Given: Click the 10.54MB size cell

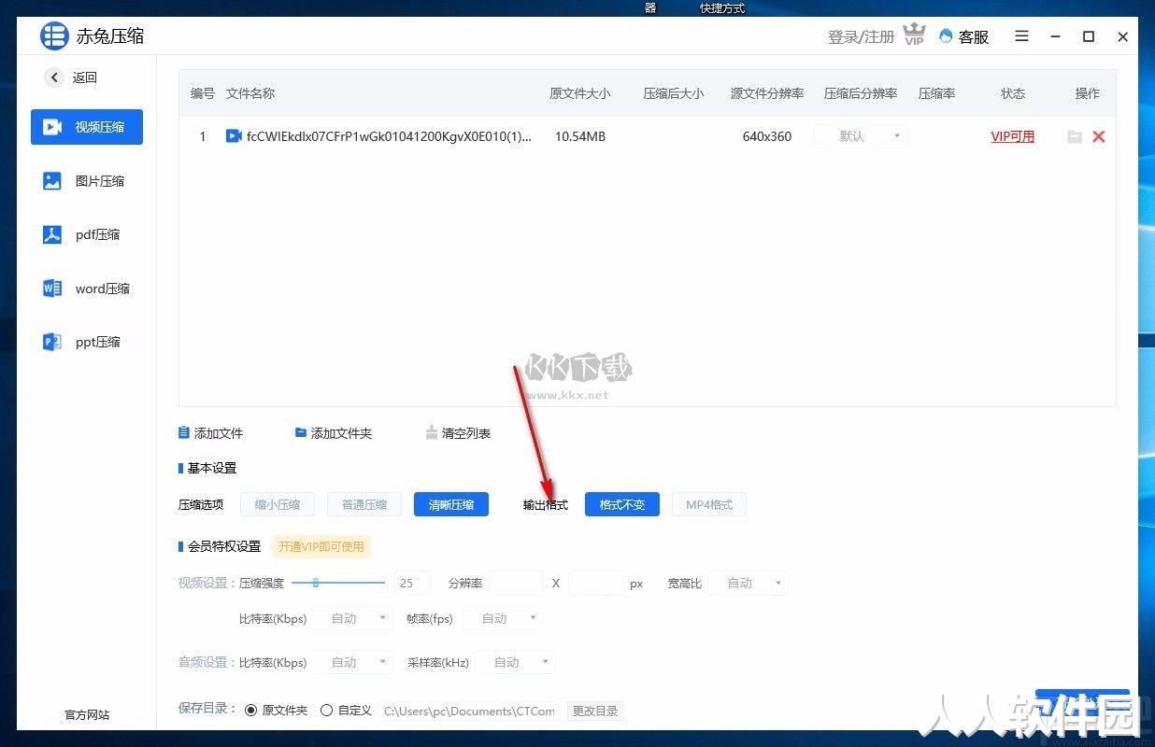Looking at the screenshot, I should 580,136.
